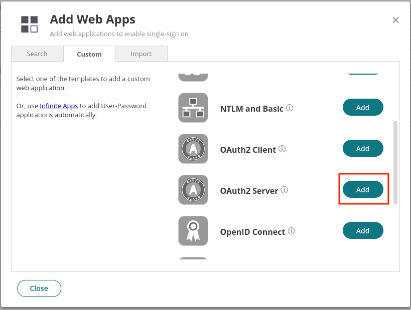
Task: Add the OAuth2 Client template
Action: (x=363, y=148)
